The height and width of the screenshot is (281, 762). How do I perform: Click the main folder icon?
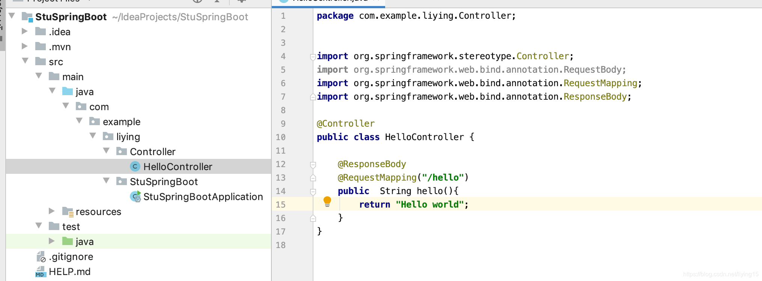pyautogui.click(x=54, y=76)
